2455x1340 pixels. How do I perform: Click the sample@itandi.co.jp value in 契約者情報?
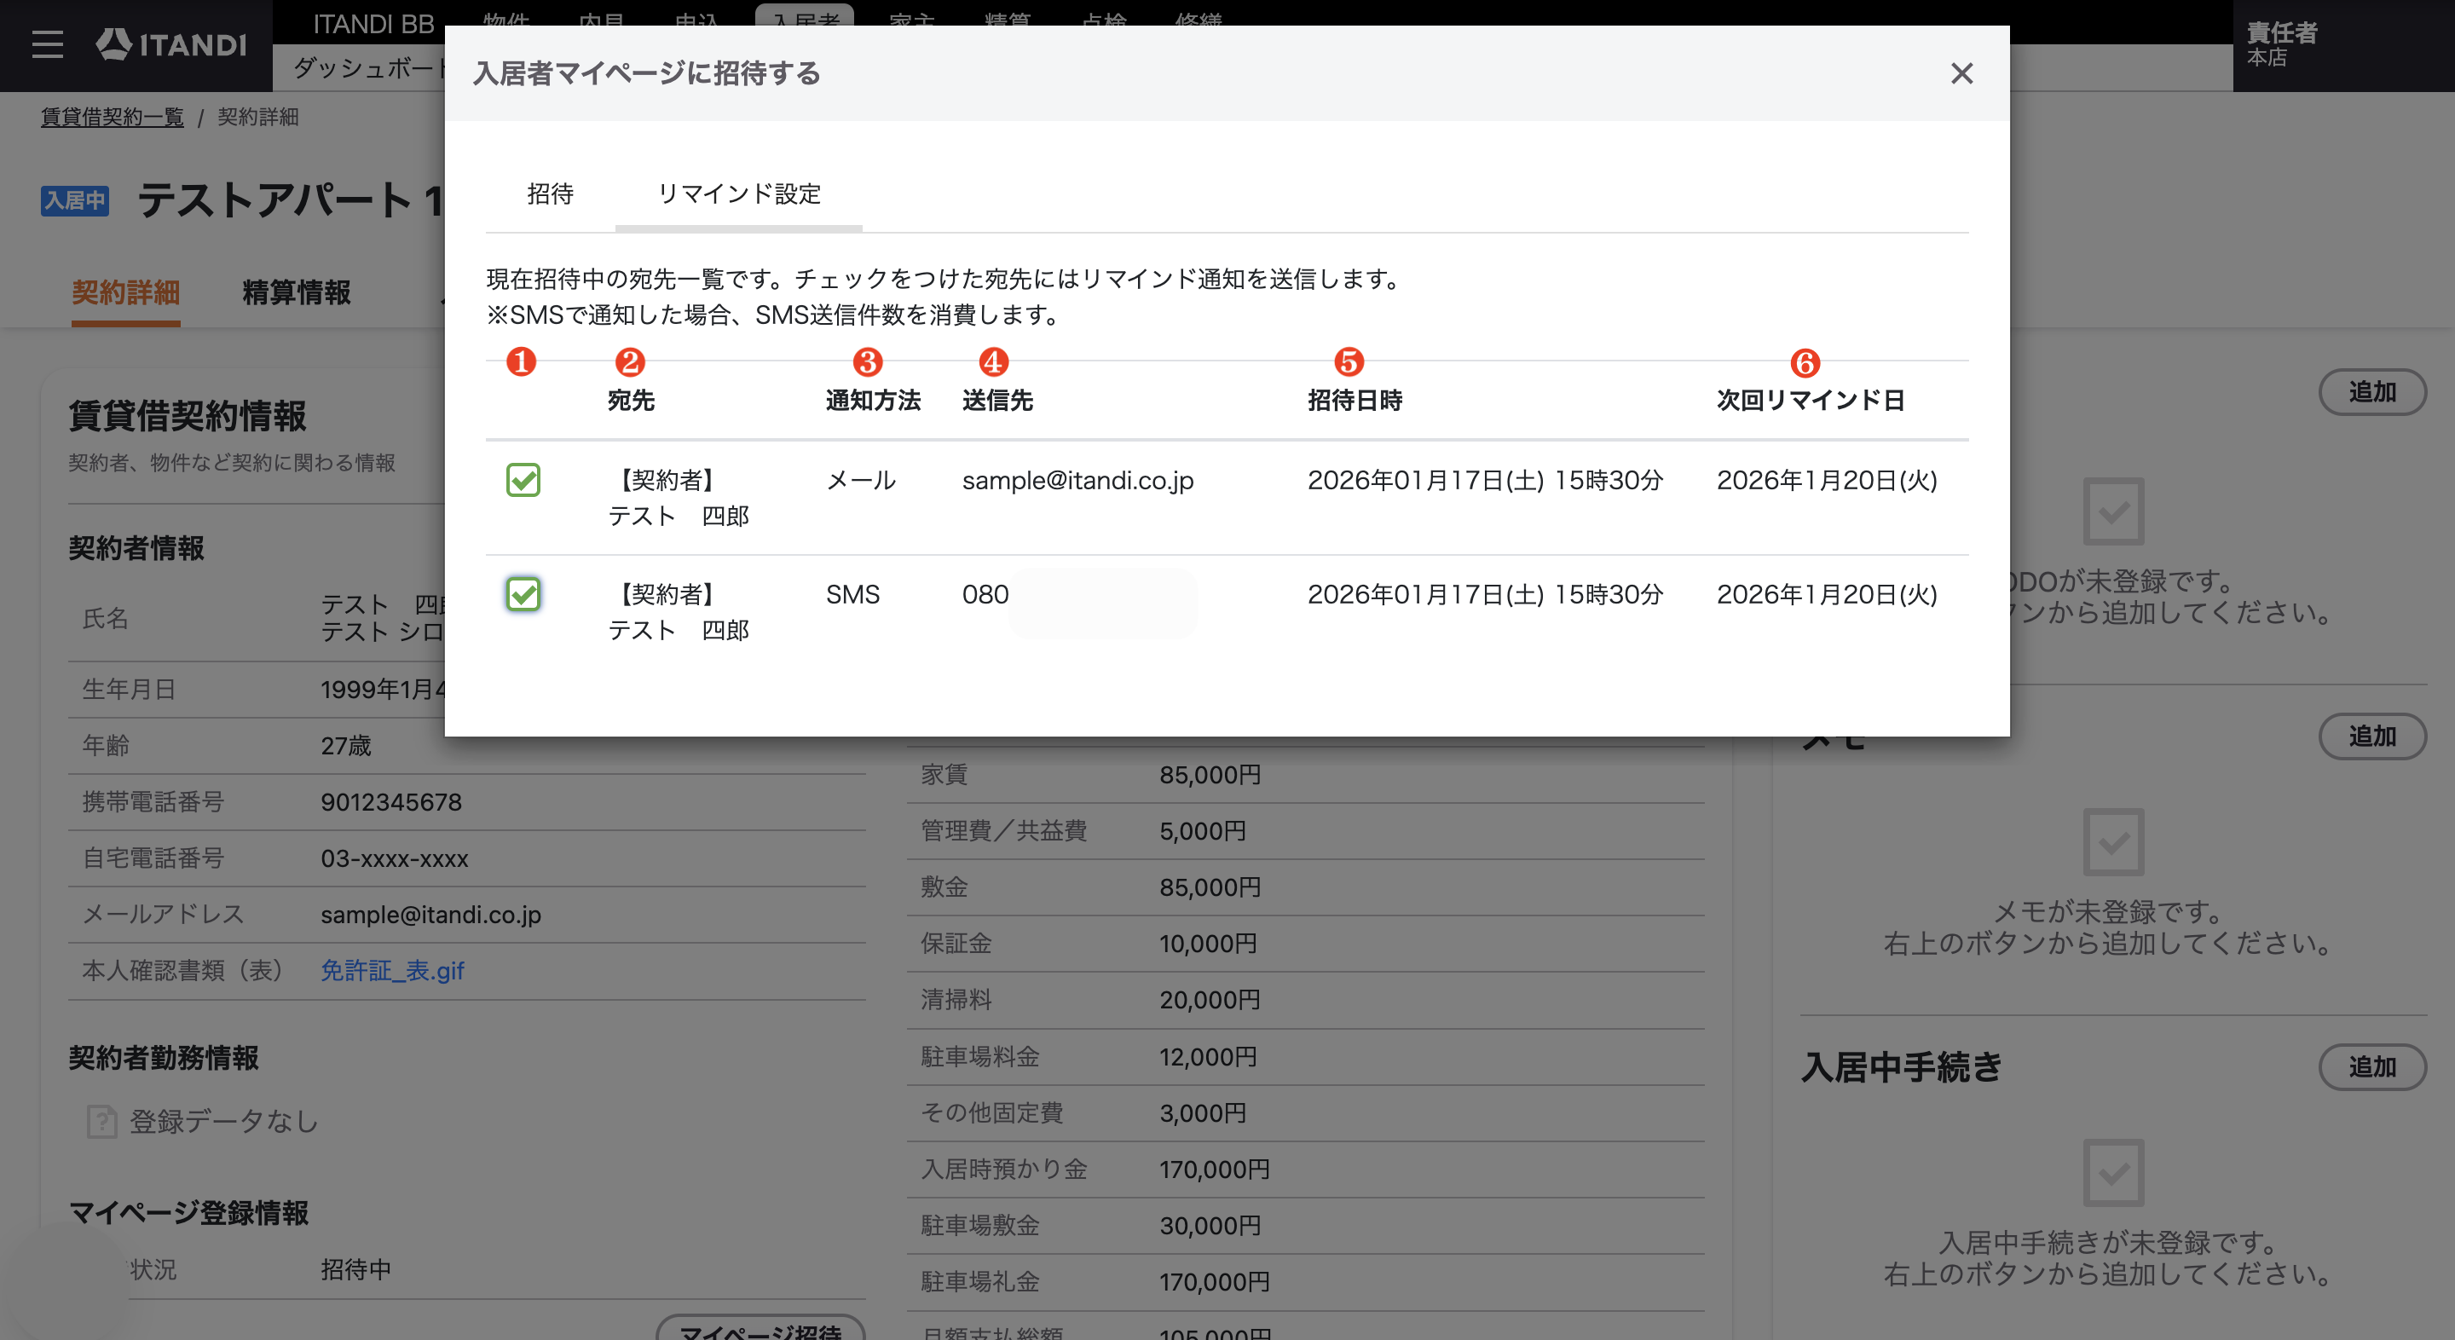point(430,915)
